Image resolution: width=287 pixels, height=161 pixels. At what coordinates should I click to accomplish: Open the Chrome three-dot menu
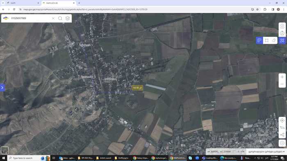pyautogui.click(x=284, y=9)
